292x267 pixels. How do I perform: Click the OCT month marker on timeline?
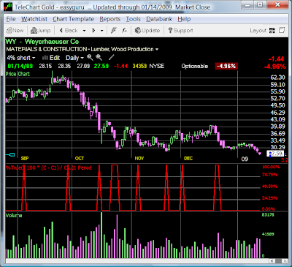point(80,159)
